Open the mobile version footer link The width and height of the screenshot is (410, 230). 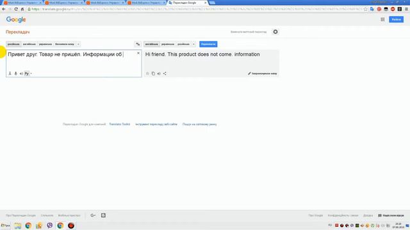click(69, 215)
